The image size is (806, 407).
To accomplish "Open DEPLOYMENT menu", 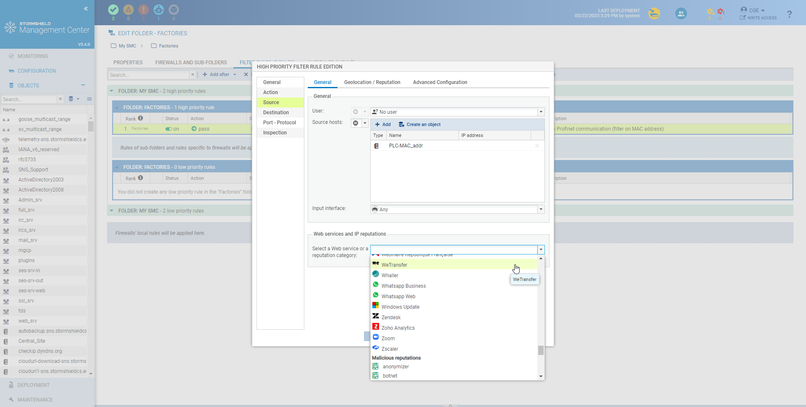I will (x=34, y=385).
